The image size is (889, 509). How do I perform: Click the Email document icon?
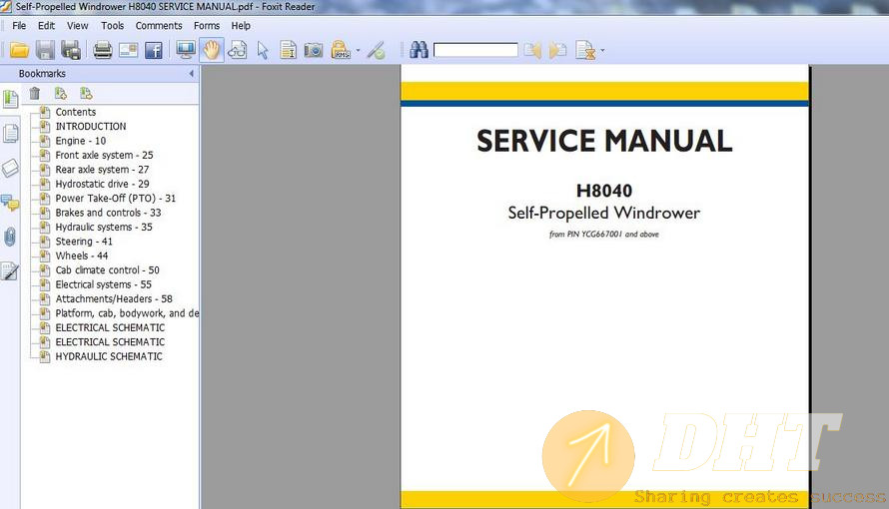(128, 50)
